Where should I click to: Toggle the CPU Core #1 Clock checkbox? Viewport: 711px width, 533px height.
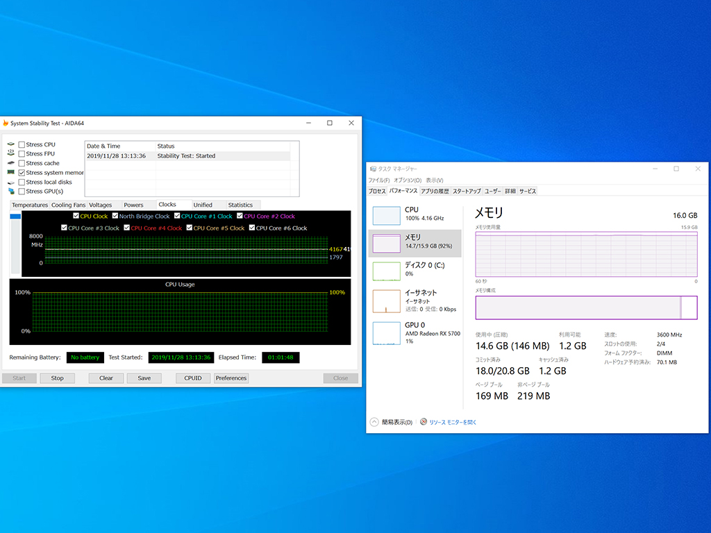pyautogui.click(x=177, y=216)
